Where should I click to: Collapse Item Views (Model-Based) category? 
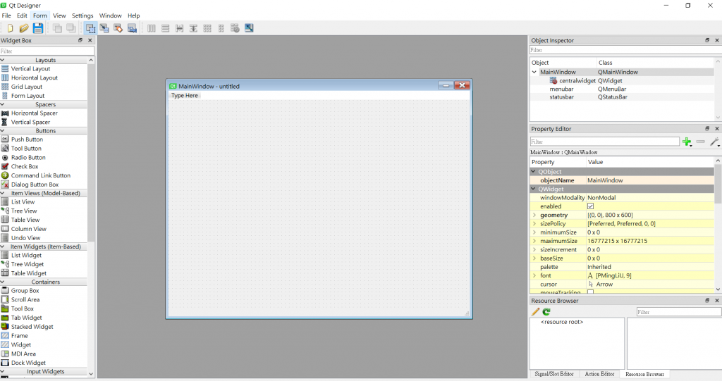2,193
